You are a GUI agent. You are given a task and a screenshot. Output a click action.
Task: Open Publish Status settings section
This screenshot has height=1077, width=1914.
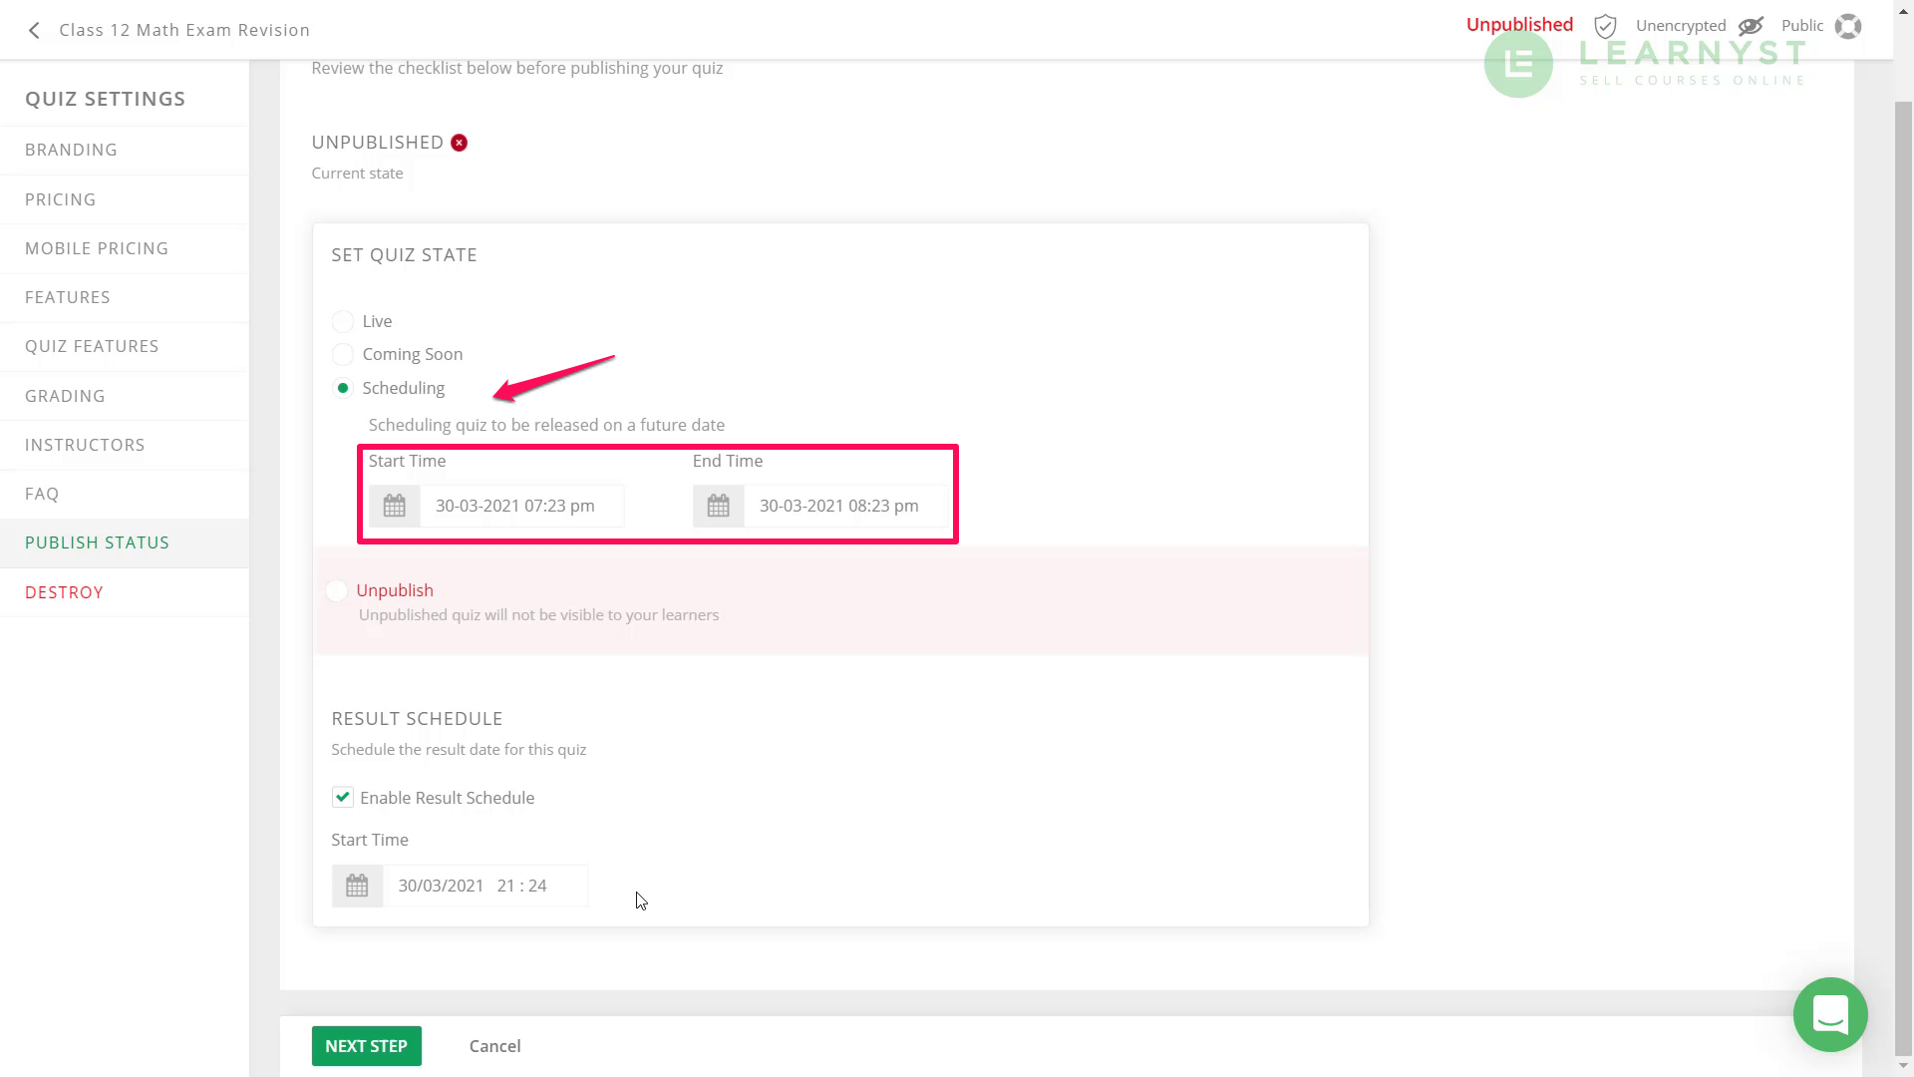(x=125, y=542)
